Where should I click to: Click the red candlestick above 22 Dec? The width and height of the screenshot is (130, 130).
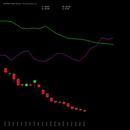coord(43,92)
